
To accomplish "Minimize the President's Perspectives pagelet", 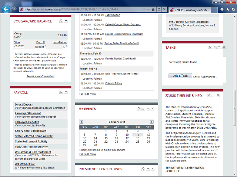I will 148,169.
